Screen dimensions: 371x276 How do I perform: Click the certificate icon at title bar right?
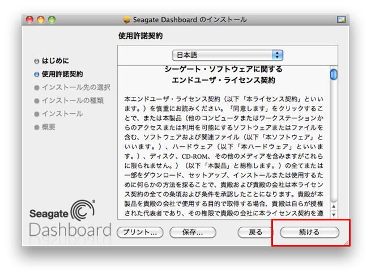(341, 19)
